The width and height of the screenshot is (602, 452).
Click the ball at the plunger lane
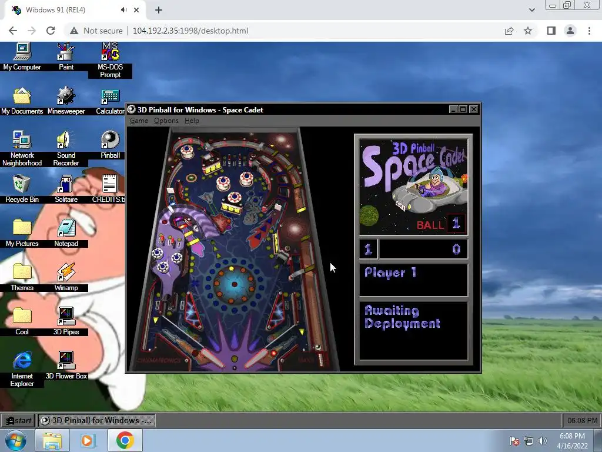(318, 347)
